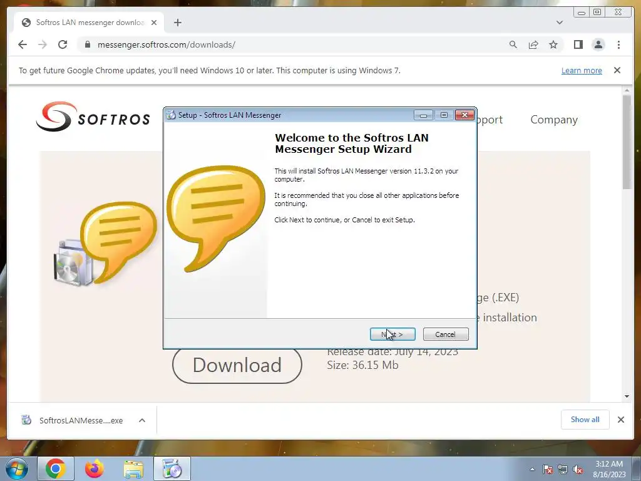This screenshot has width=641, height=481.
Task: Click the installer package image on the webpage
Action: [x=105, y=244]
